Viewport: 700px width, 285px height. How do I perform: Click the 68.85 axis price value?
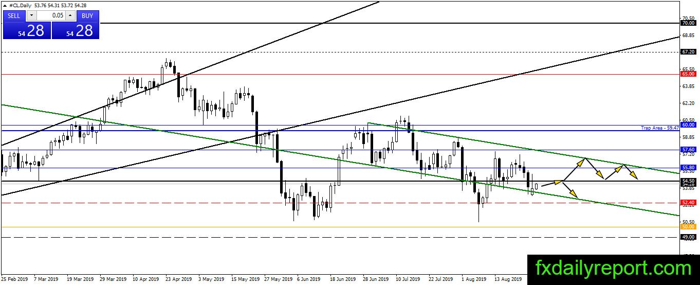coord(688,35)
